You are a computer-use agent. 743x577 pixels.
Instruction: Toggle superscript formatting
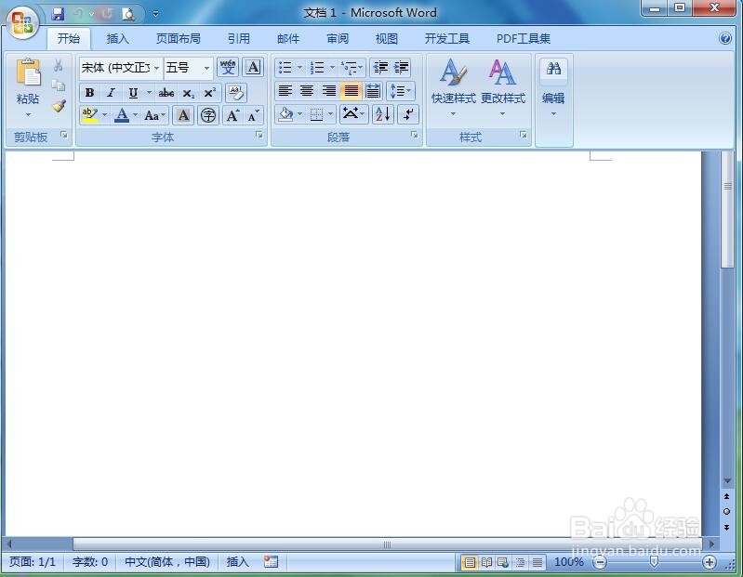(x=209, y=93)
